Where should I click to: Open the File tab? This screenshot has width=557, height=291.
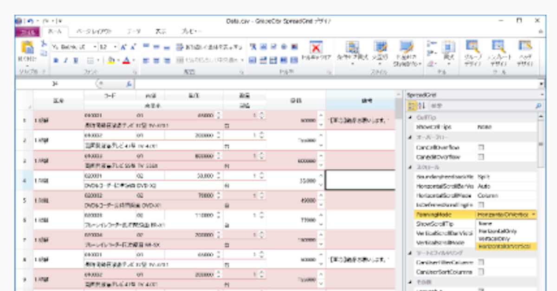[x=28, y=32]
